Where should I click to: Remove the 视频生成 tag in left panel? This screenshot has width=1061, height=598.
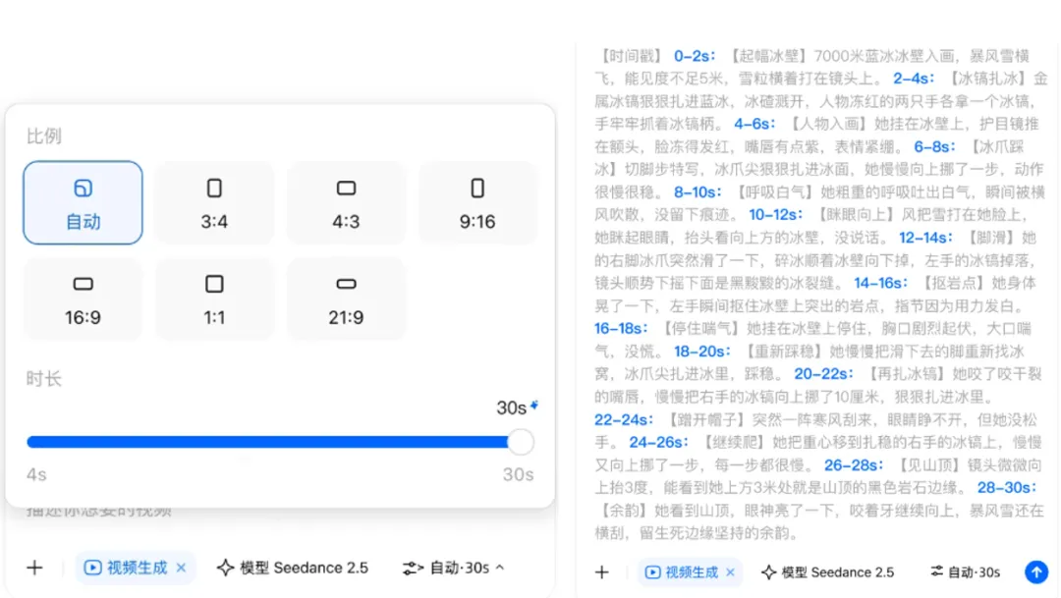[x=182, y=568]
